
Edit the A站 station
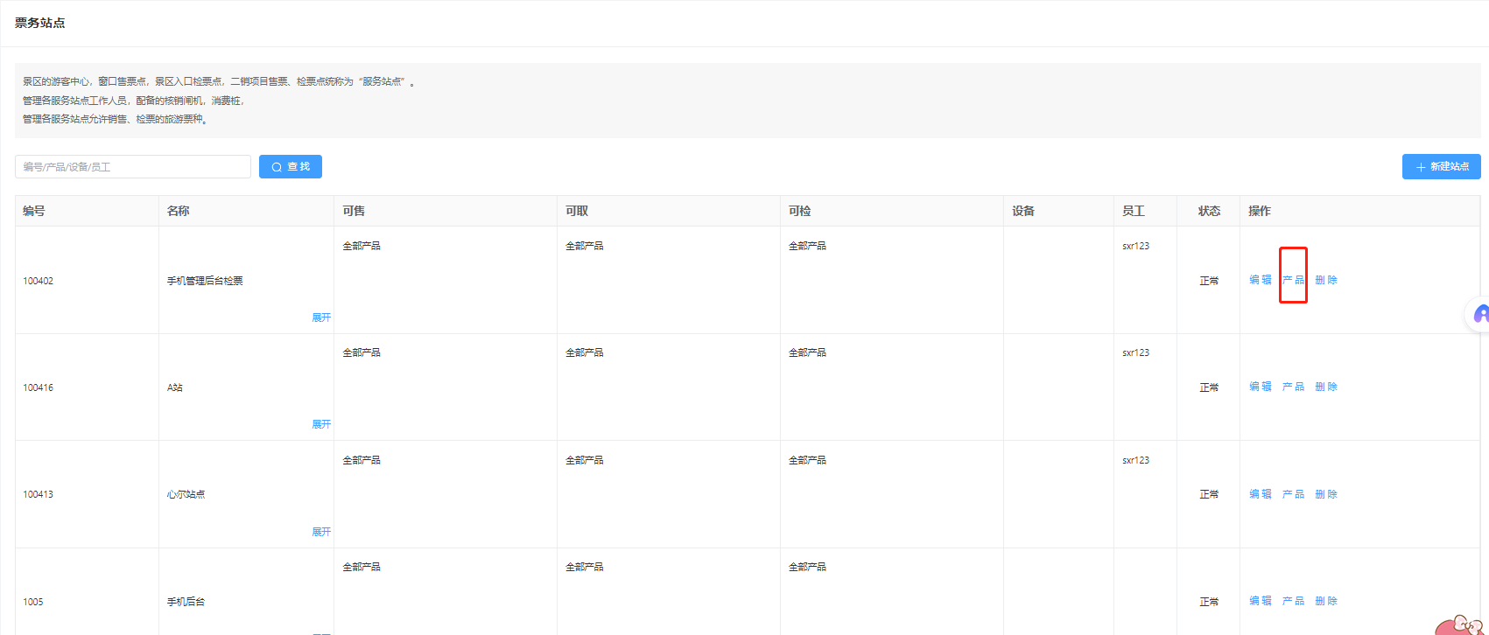tap(1260, 387)
